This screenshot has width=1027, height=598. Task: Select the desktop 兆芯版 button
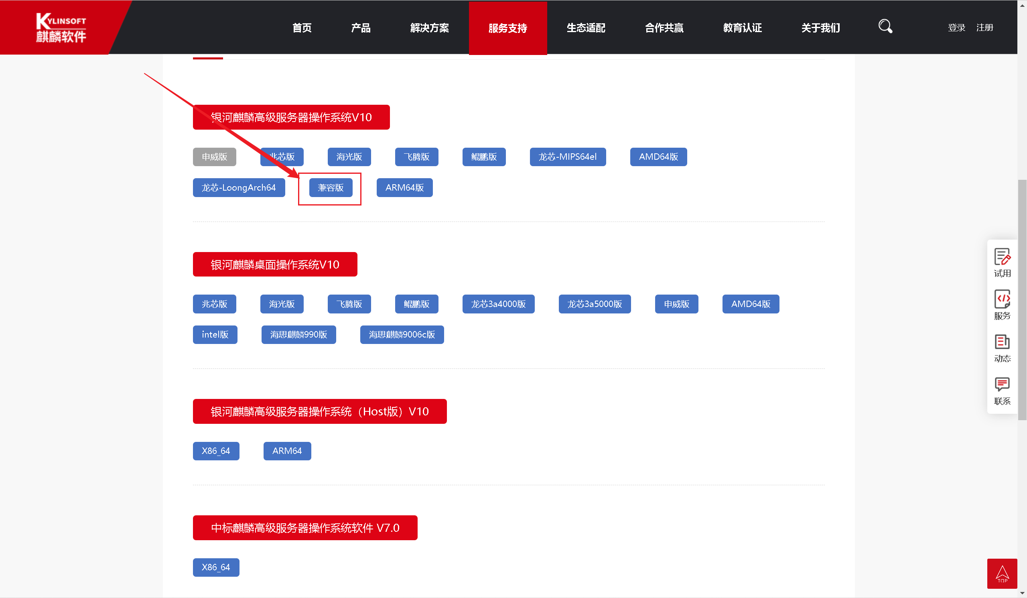coord(214,304)
